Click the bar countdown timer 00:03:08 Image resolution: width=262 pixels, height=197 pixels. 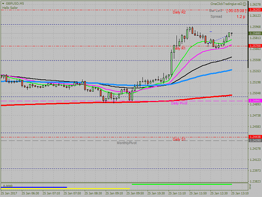pos(236,11)
